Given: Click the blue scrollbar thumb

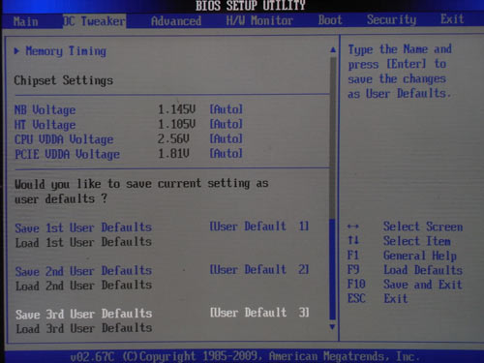Looking at the screenshot, I should 332,269.
